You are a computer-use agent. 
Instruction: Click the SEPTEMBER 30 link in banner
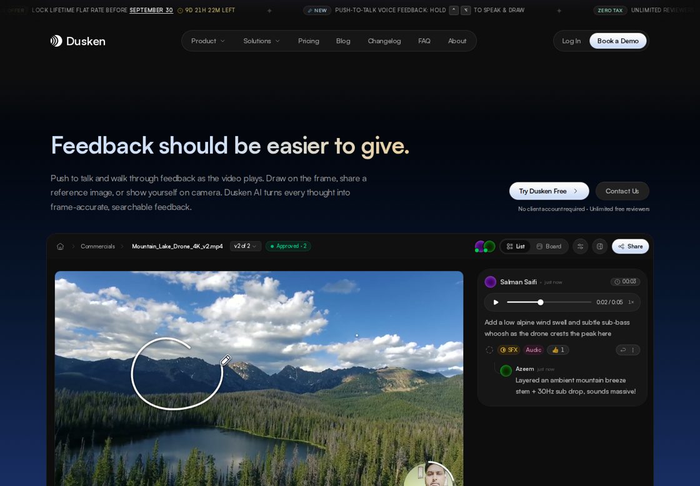[x=151, y=10]
